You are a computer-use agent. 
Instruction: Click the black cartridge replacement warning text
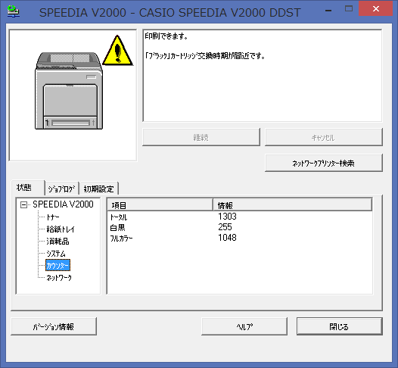(205, 55)
